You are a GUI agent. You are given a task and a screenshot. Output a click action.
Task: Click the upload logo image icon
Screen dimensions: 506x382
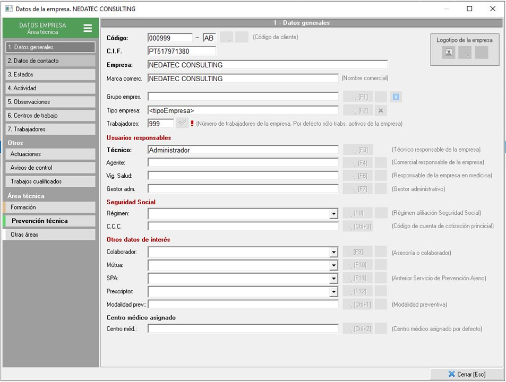[449, 52]
